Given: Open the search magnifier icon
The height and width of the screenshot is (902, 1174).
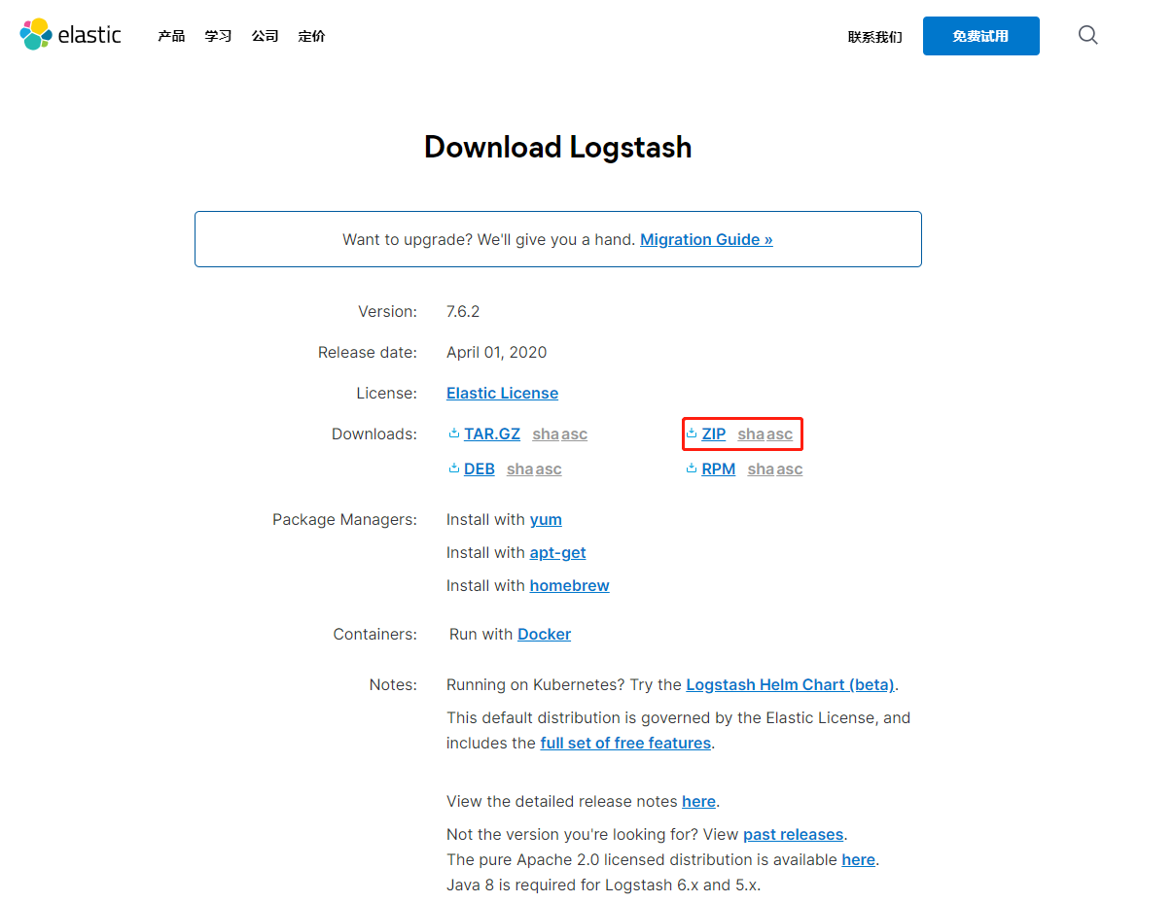Looking at the screenshot, I should point(1087,35).
